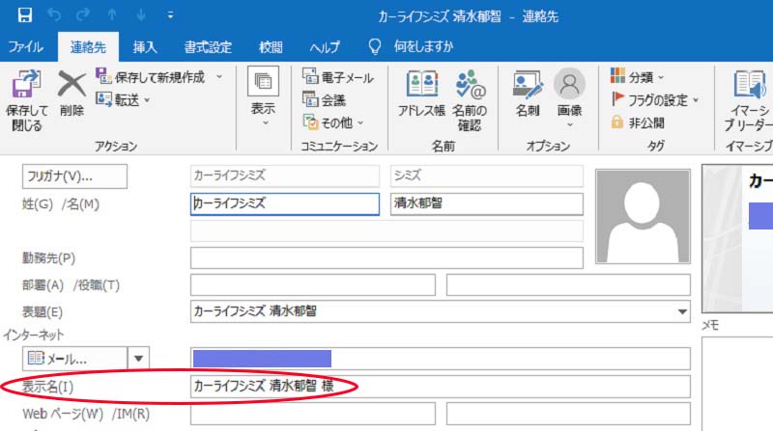Click the 表示名 input field

tap(441, 387)
